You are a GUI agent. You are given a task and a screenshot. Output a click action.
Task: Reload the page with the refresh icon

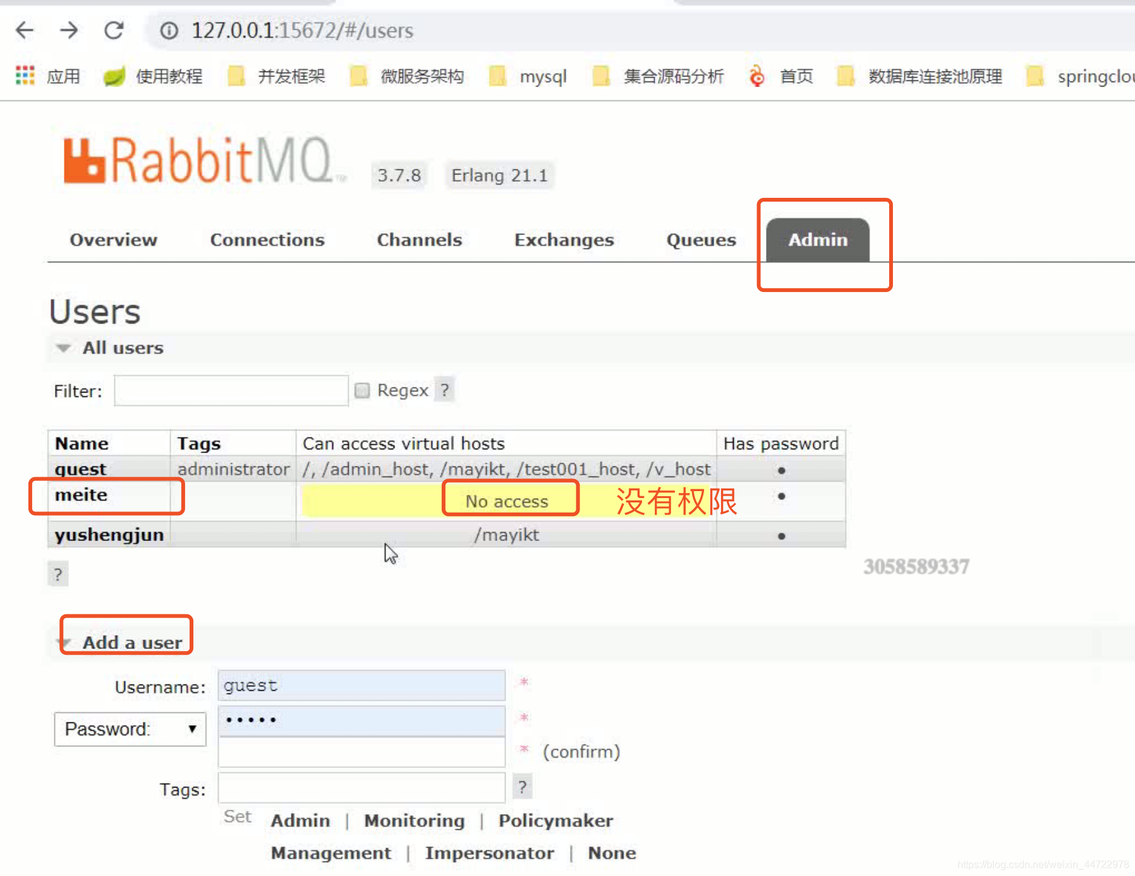[114, 30]
